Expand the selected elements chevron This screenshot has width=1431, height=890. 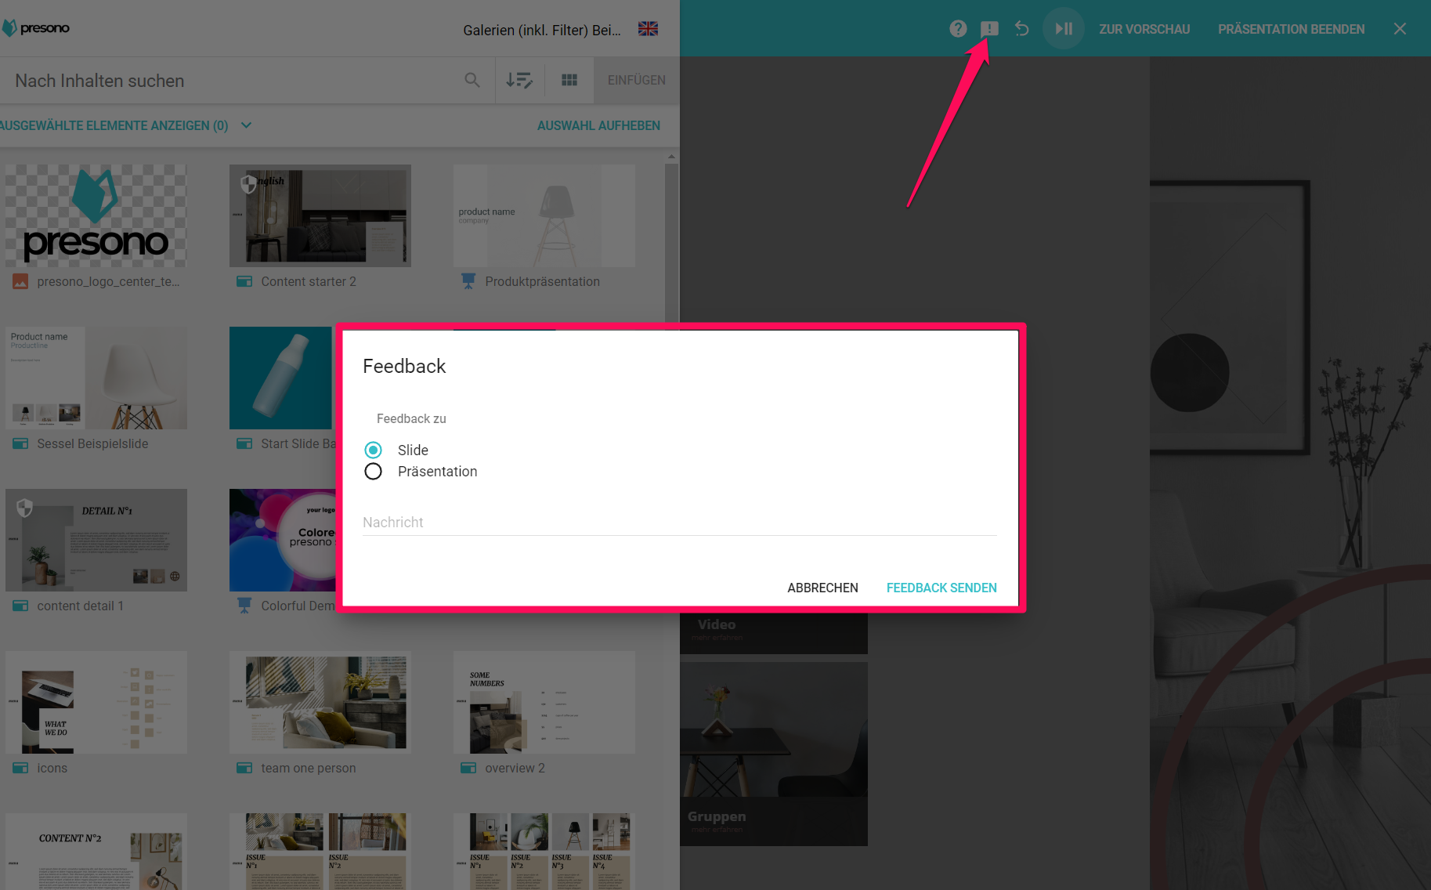pos(246,125)
